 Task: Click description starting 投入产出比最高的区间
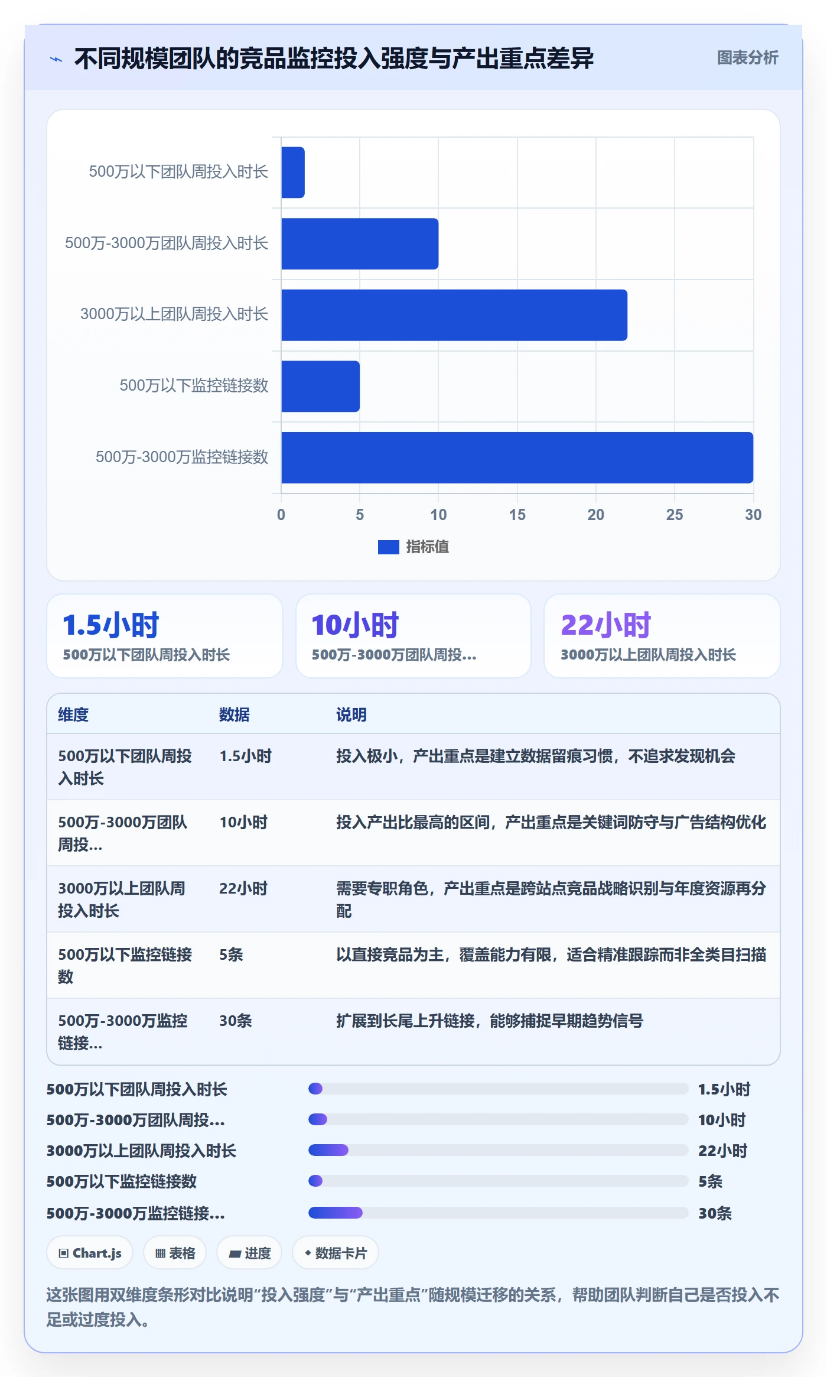tap(551, 823)
